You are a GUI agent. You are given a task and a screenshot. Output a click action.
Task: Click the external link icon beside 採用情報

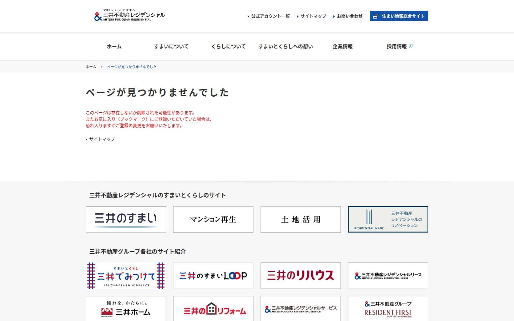(x=411, y=46)
